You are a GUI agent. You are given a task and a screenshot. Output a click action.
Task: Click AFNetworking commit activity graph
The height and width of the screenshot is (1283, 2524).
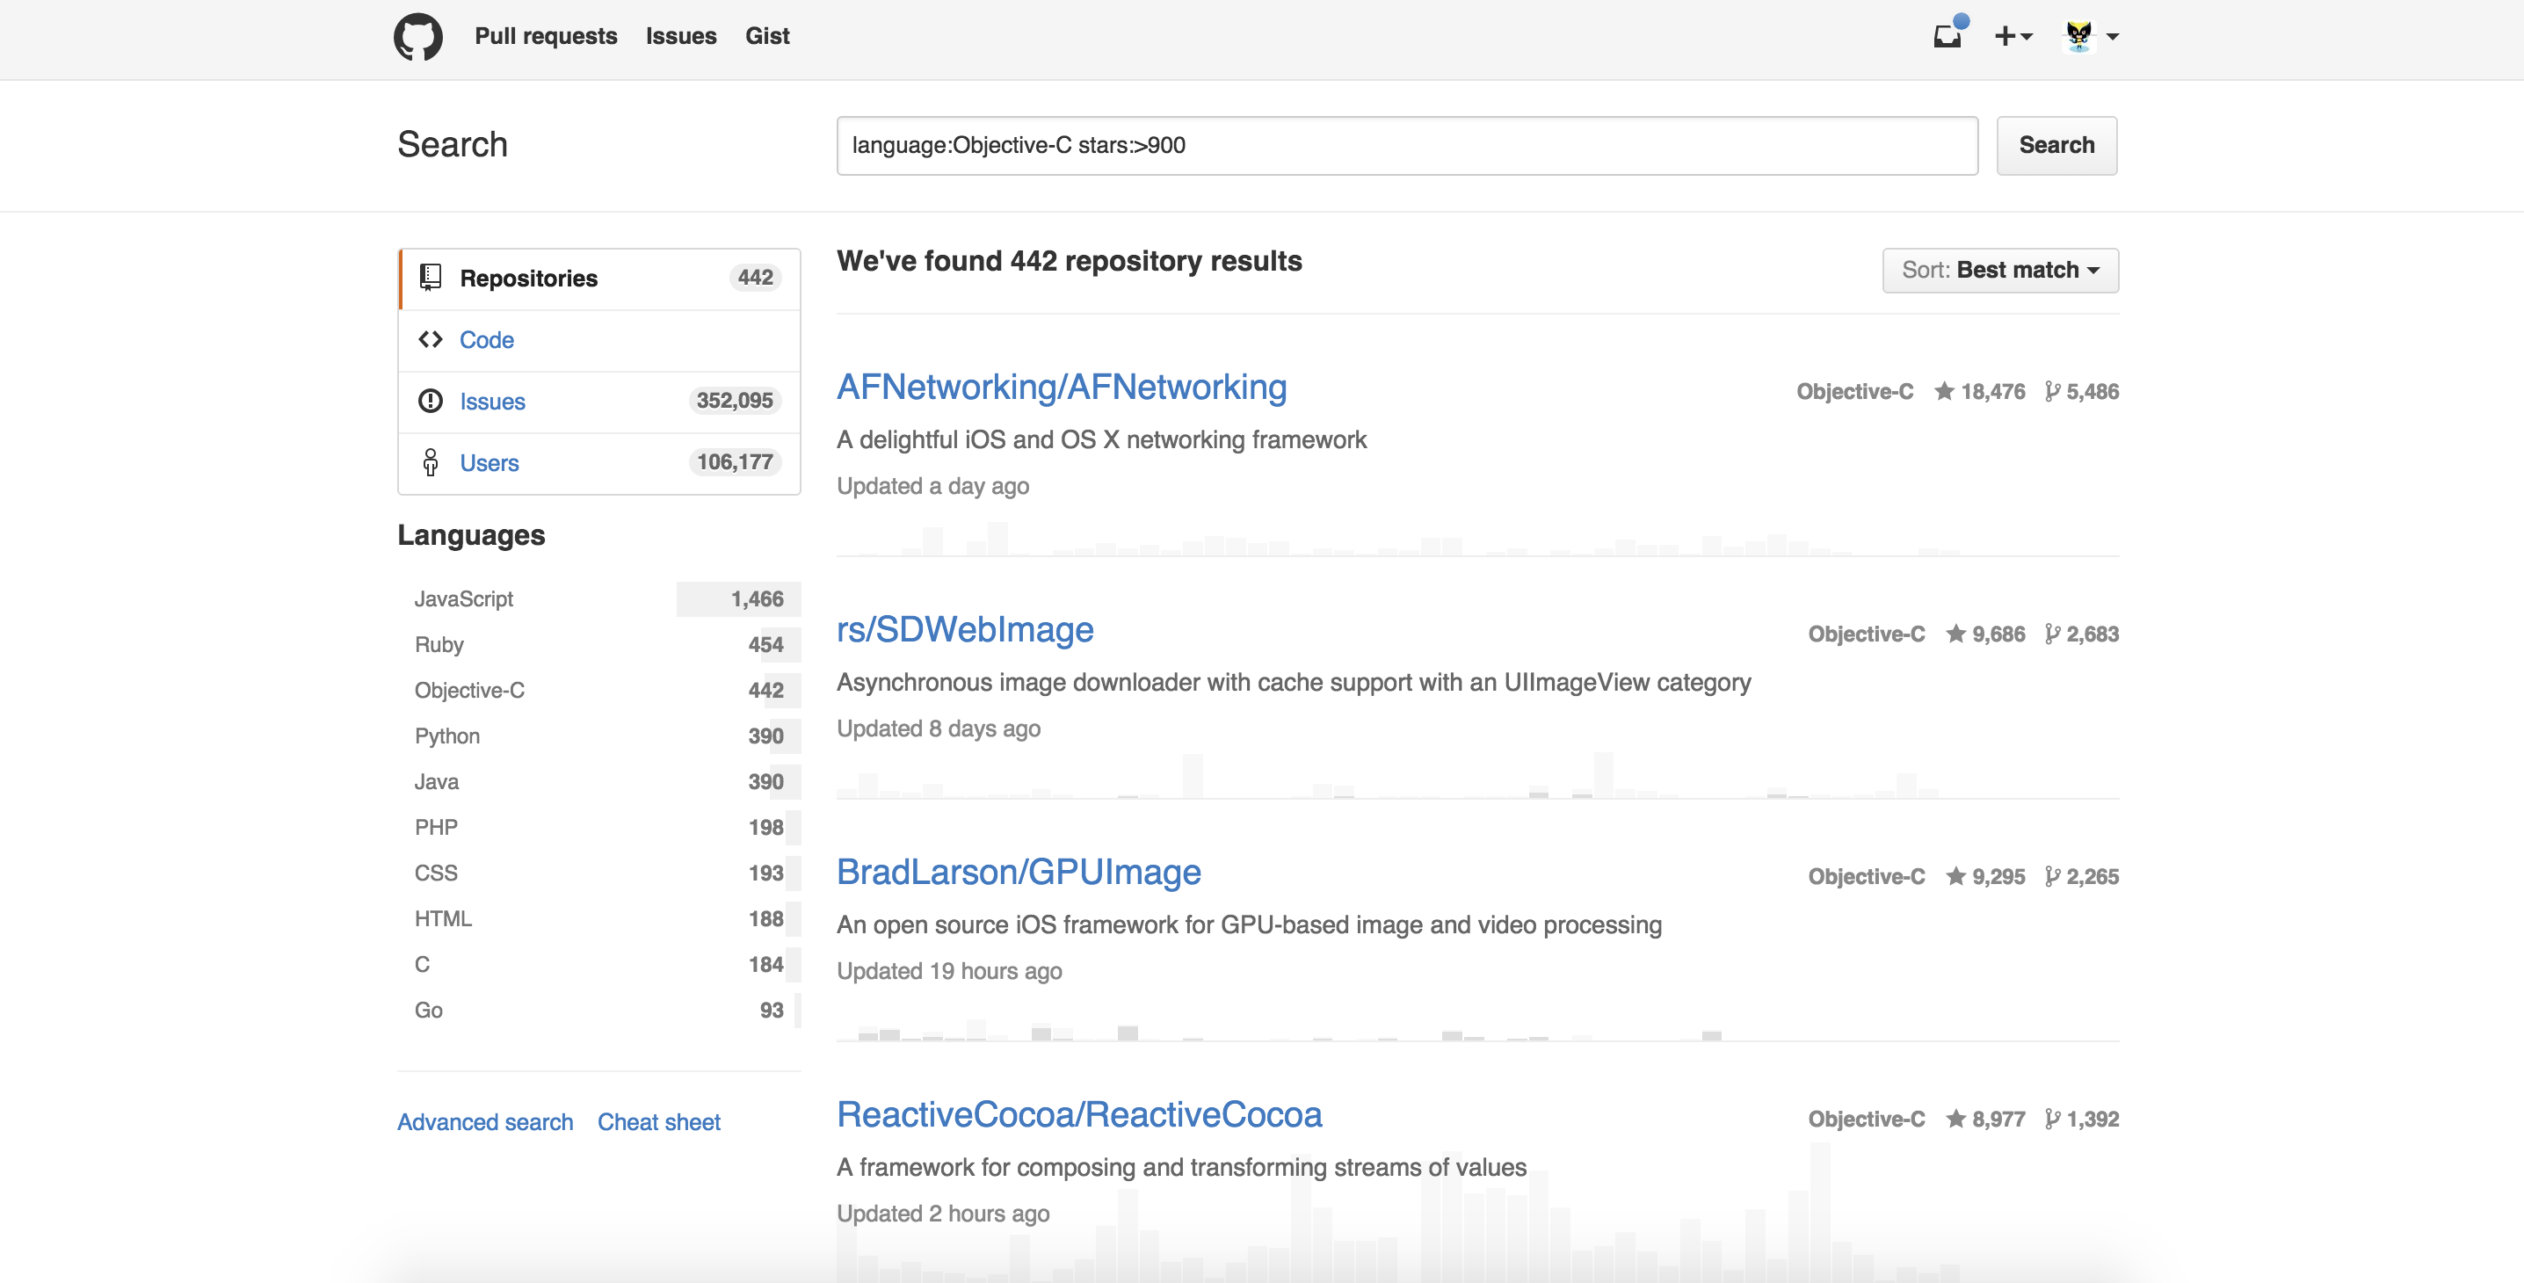tap(1477, 538)
